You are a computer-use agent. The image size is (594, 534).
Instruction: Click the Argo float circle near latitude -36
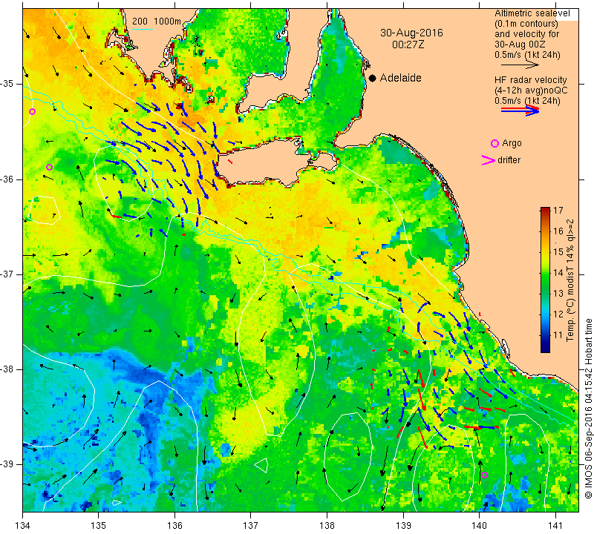(49, 168)
